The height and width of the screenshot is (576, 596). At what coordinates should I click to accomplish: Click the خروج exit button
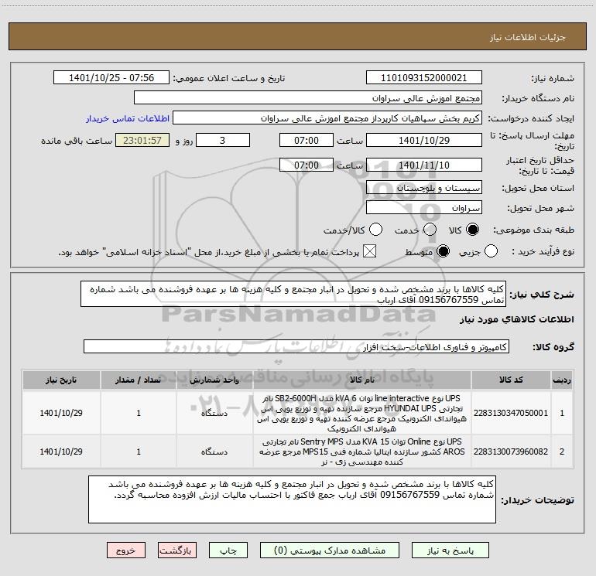pos(126,550)
